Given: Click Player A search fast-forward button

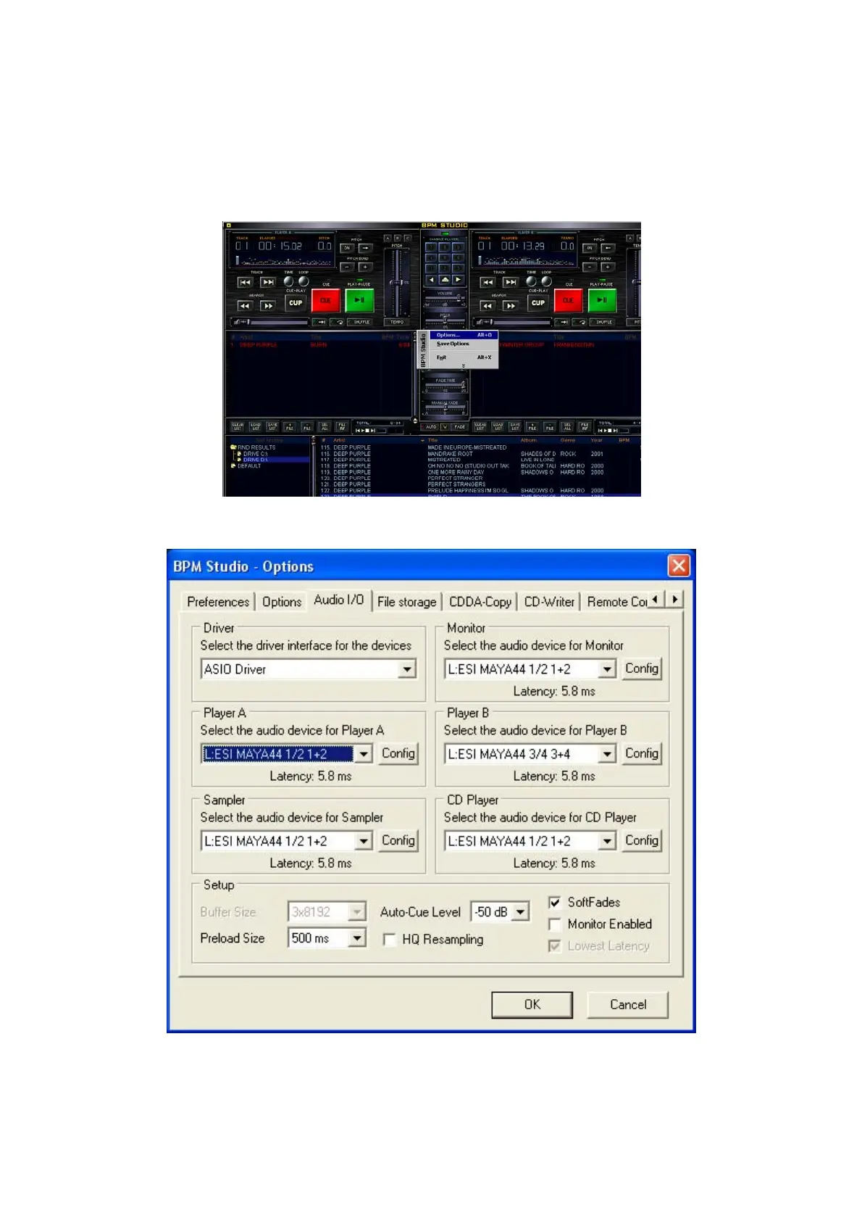Looking at the screenshot, I should pyautogui.click(x=268, y=306).
